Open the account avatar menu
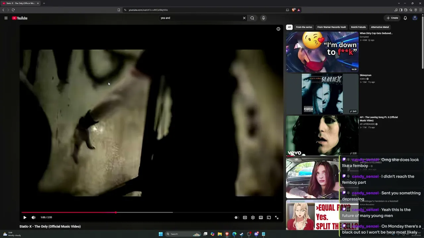The height and width of the screenshot is (238, 424). 415,18
